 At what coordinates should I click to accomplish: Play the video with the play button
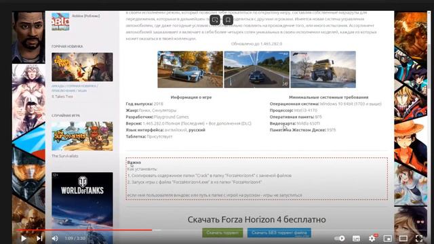[x=24, y=238]
